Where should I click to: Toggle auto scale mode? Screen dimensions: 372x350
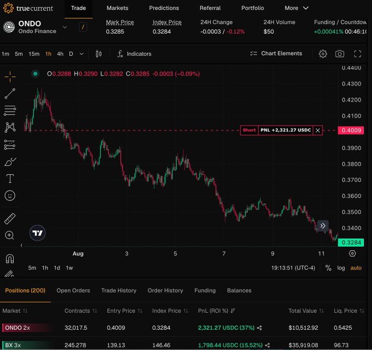click(356, 268)
